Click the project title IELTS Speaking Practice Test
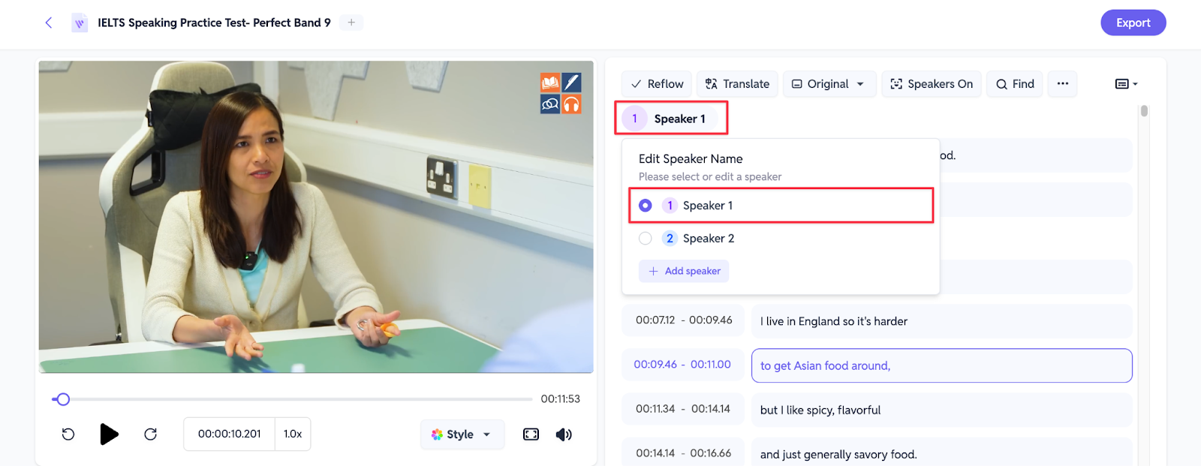The image size is (1201, 466). 214,23
